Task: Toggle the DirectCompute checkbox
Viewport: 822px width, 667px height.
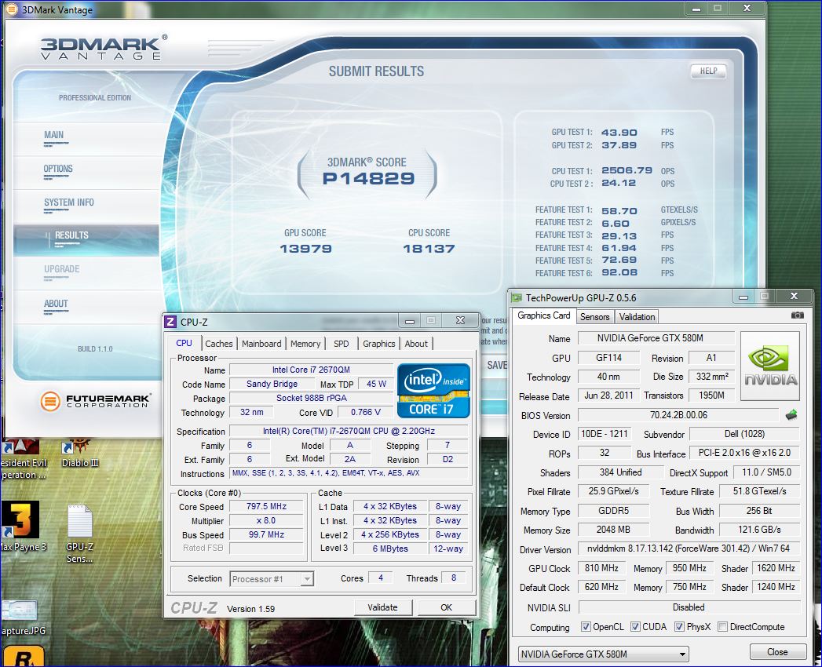Action: (x=723, y=627)
